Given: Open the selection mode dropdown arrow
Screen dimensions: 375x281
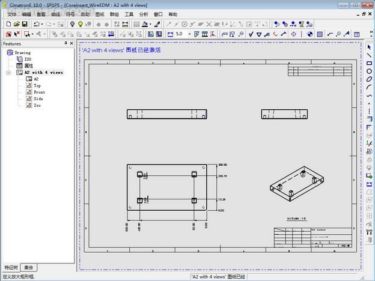Looking at the screenshot, I should click(x=32, y=34).
